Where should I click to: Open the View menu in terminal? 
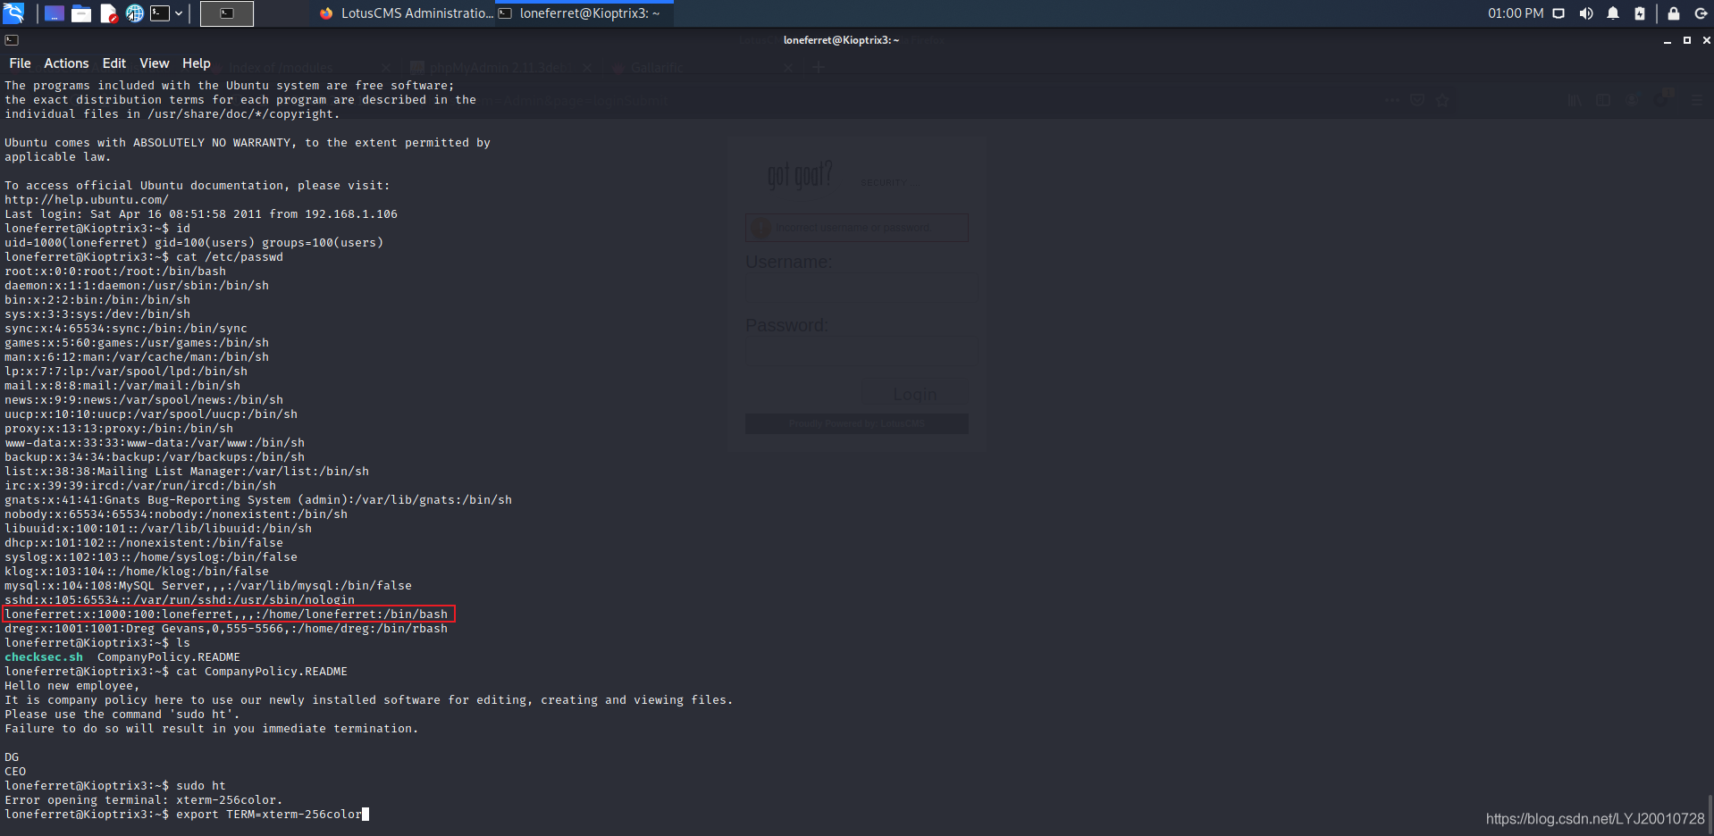155,63
